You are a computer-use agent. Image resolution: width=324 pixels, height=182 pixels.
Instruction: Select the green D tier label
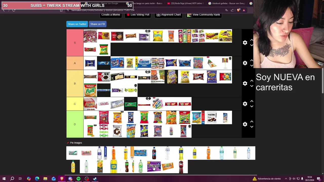click(x=75, y=124)
